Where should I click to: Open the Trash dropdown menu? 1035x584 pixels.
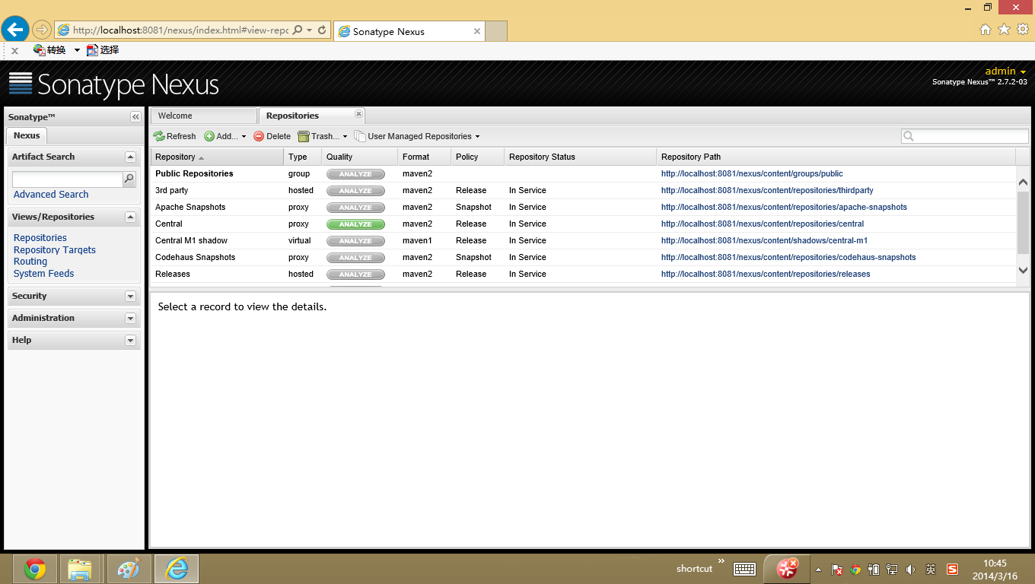[323, 136]
